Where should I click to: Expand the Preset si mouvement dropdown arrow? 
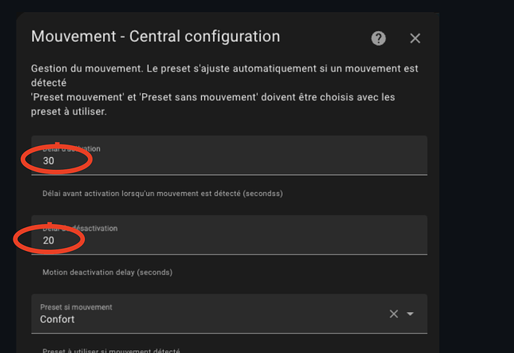pos(410,314)
